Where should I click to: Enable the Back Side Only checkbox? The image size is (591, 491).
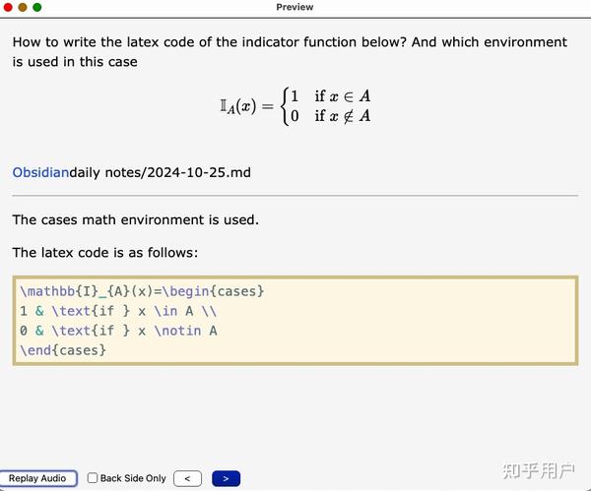(x=93, y=478)
